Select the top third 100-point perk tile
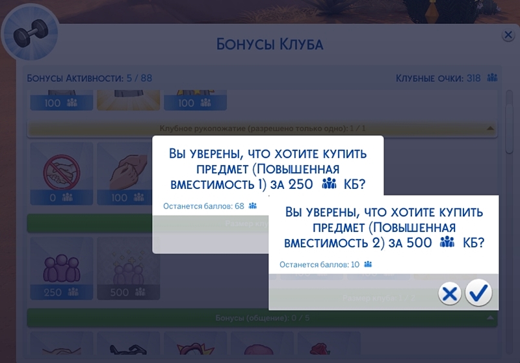 click(196, 100)
